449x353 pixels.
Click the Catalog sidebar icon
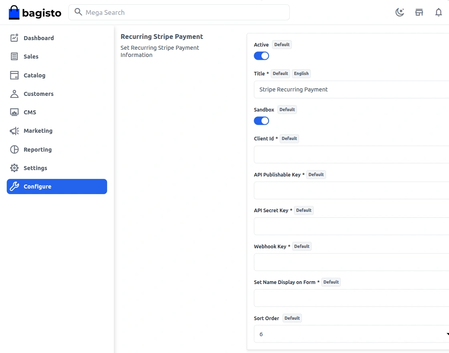14,75
